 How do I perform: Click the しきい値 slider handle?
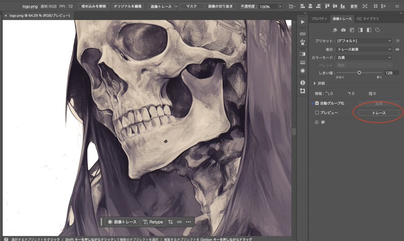tap(359, 73)
